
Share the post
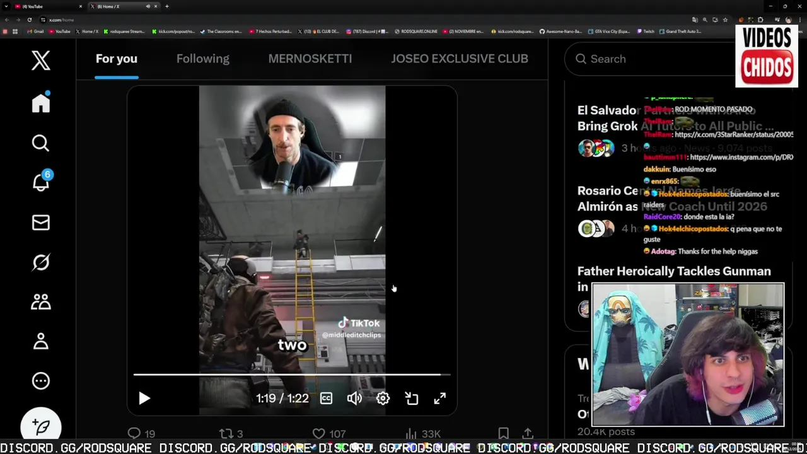[x=528, y=434]
